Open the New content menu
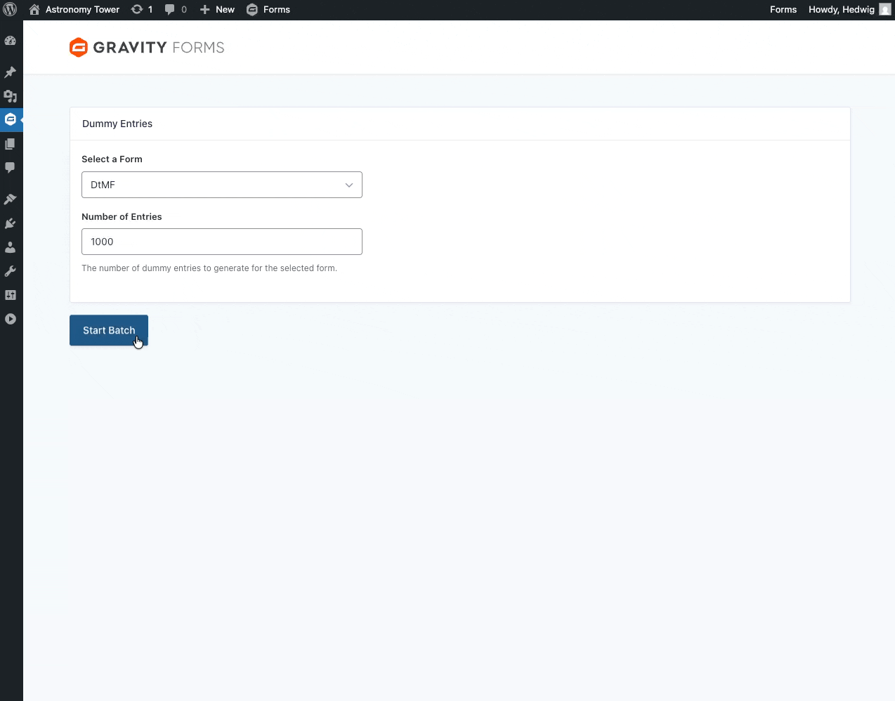 pyautogui.click(x=217, y=10)
